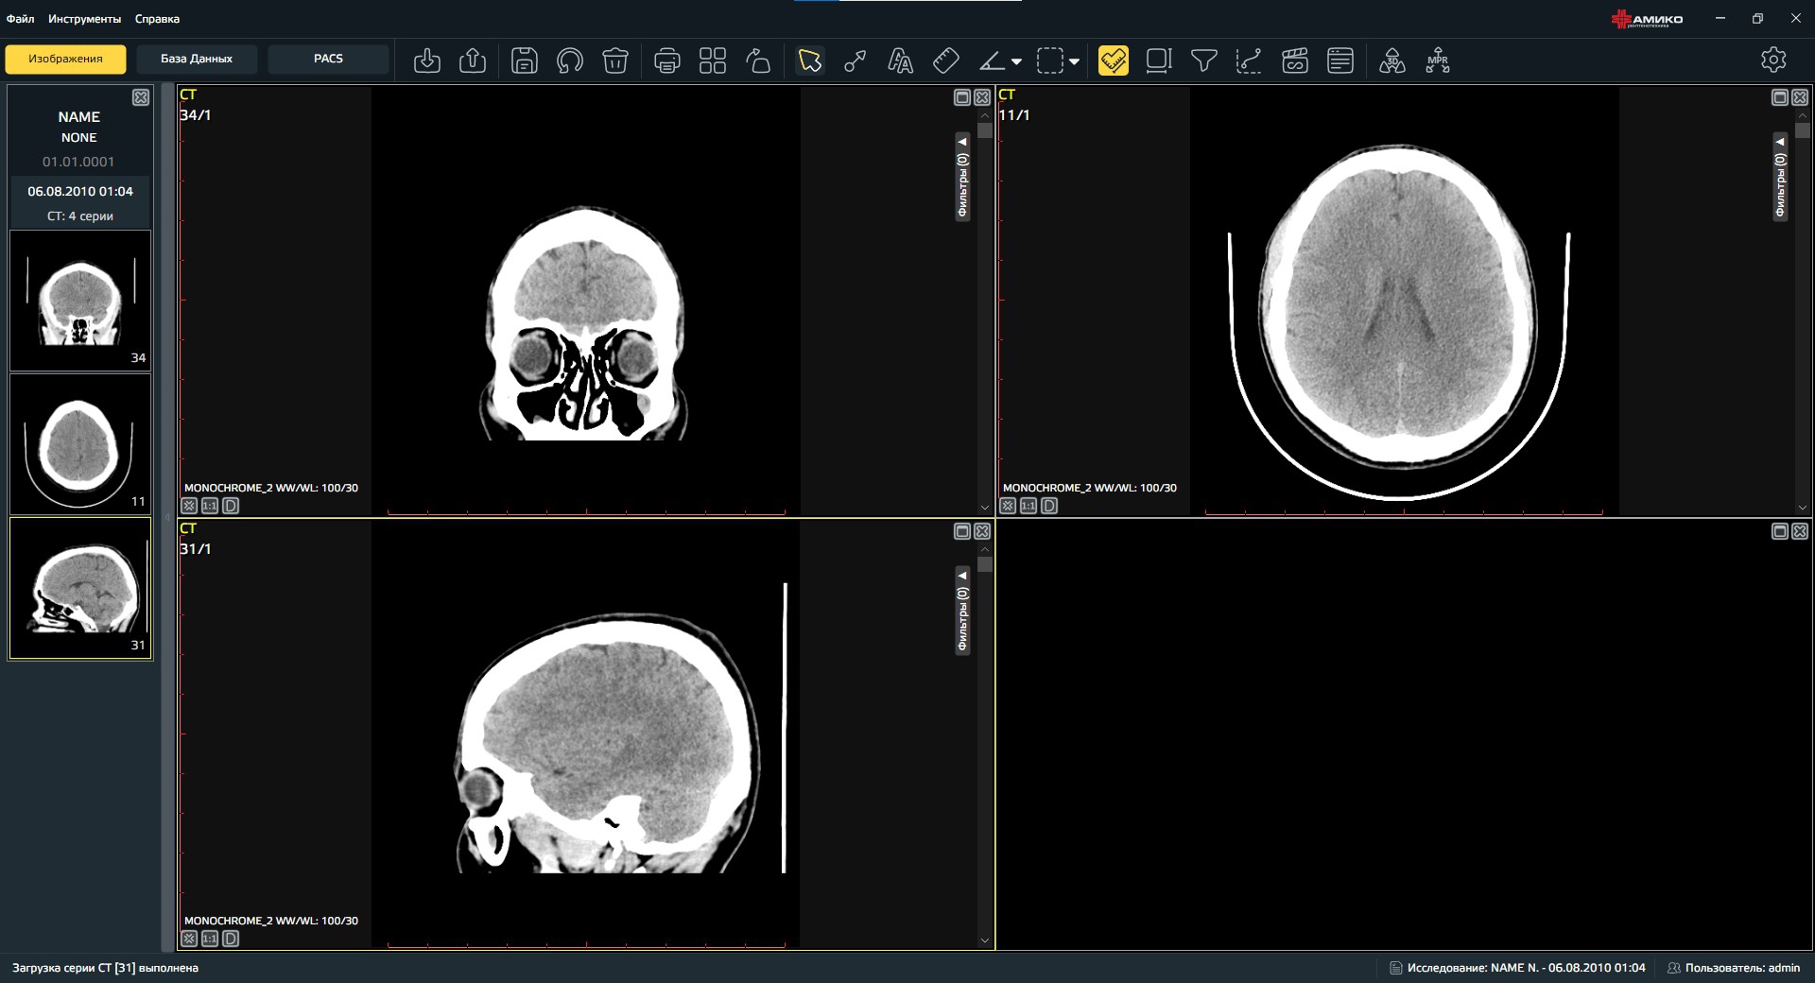This screenshot has height=983, width=1815.
Task: Switch to the Изображения tab
Action: [65, 59]
